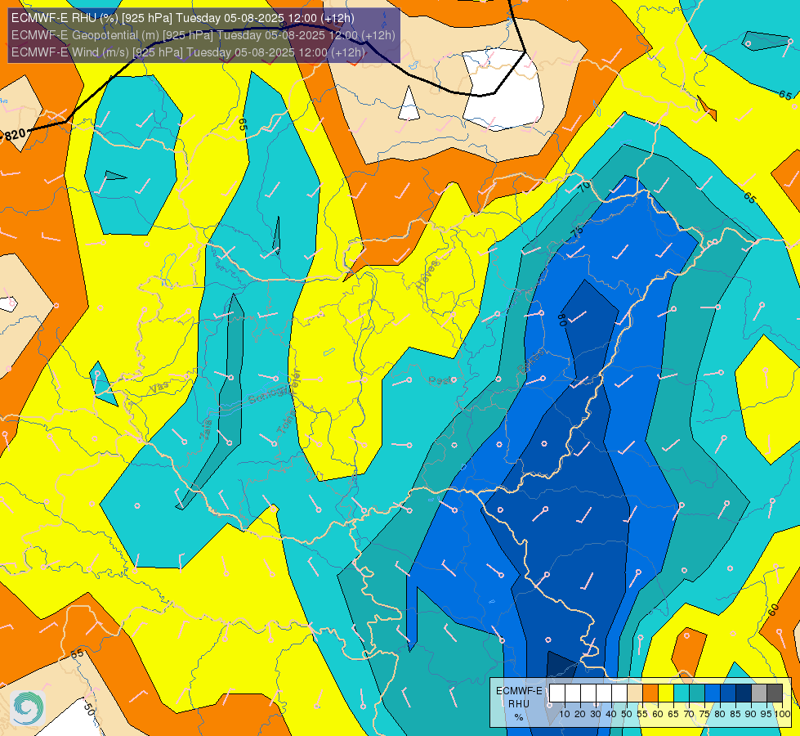This screenshot has height=736, width=800.
Task: Pick the teal 70–75 legend swatch
Action: tap(697, 693)
